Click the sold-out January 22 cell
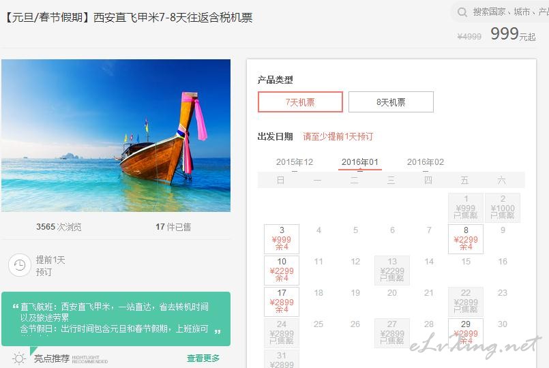The image size is (549, 368). pyautogui.click(x=466, y=301)
